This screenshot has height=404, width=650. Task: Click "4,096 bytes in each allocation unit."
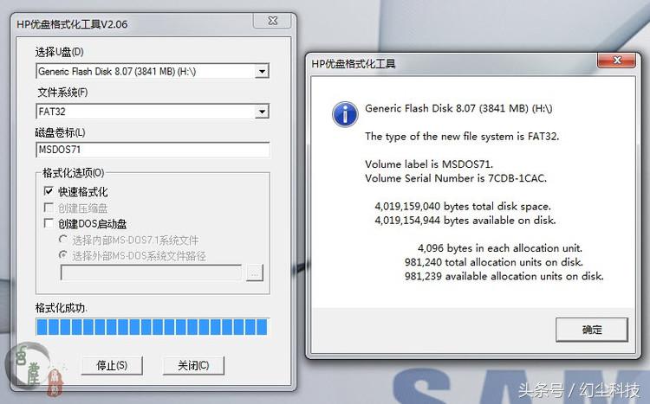pyautogui.click(x=500, y=248)
